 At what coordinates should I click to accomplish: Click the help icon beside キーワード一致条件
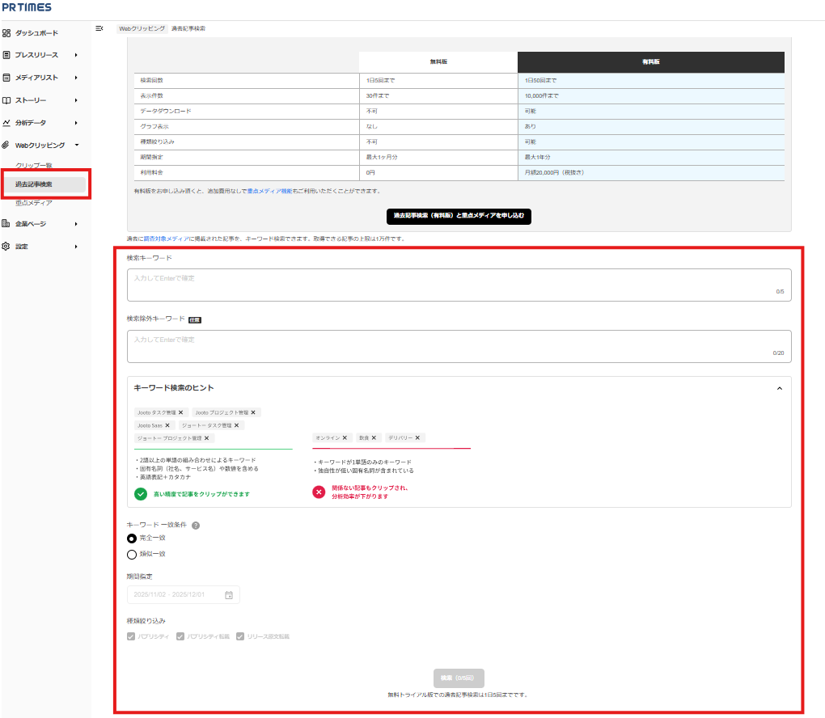[196, 525]
